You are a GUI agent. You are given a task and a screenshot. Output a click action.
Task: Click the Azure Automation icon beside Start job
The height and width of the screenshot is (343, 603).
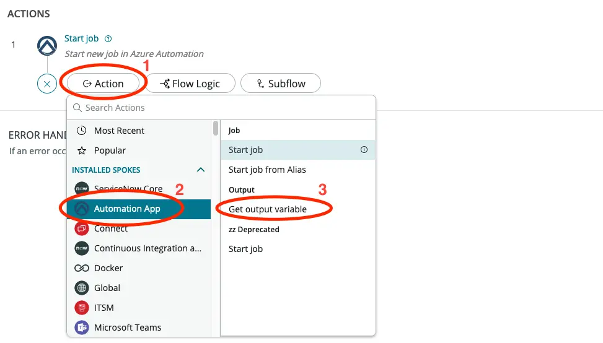point(47,46)
